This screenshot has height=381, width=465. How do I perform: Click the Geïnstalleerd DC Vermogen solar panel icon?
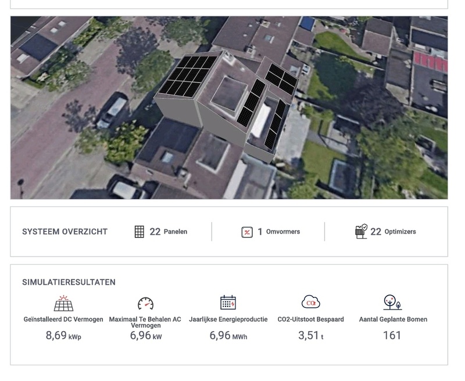click(62, 303)
